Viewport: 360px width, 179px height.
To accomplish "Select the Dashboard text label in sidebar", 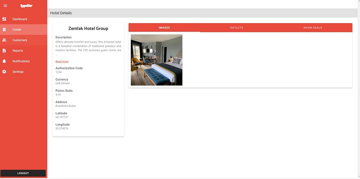I will point(20,19).
